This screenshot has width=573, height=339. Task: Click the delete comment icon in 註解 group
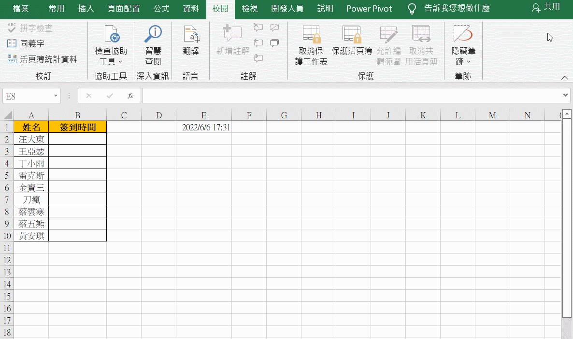tap(258, 28)
